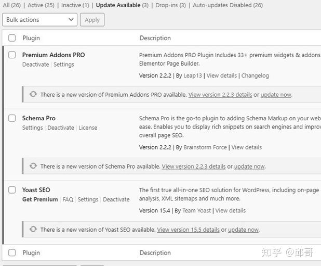This screenshot has height=266, width=321.
Task: Open Yoast SEO Settings link
Action: tap(88, 199)
